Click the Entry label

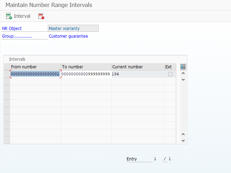132,159
